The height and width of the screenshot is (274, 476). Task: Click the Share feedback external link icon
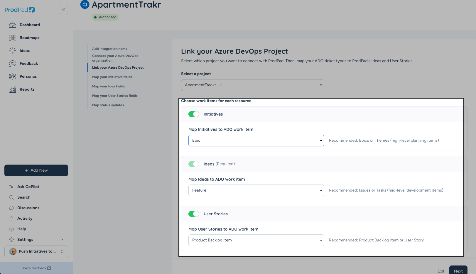pyautogui.click(x=49, y=268)
